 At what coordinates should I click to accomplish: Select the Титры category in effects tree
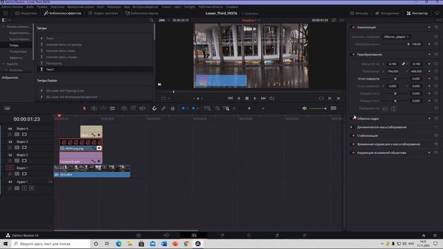pyautogui.click(x=14, y=45)
